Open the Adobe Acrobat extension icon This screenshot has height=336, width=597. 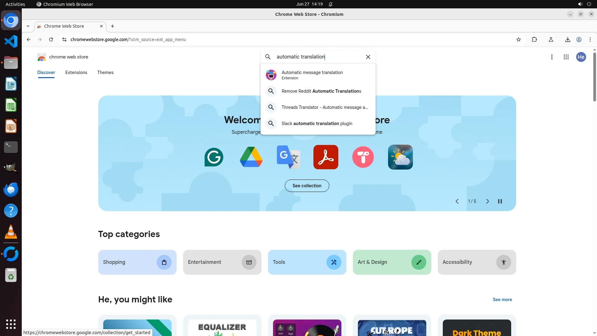(326, 157)
